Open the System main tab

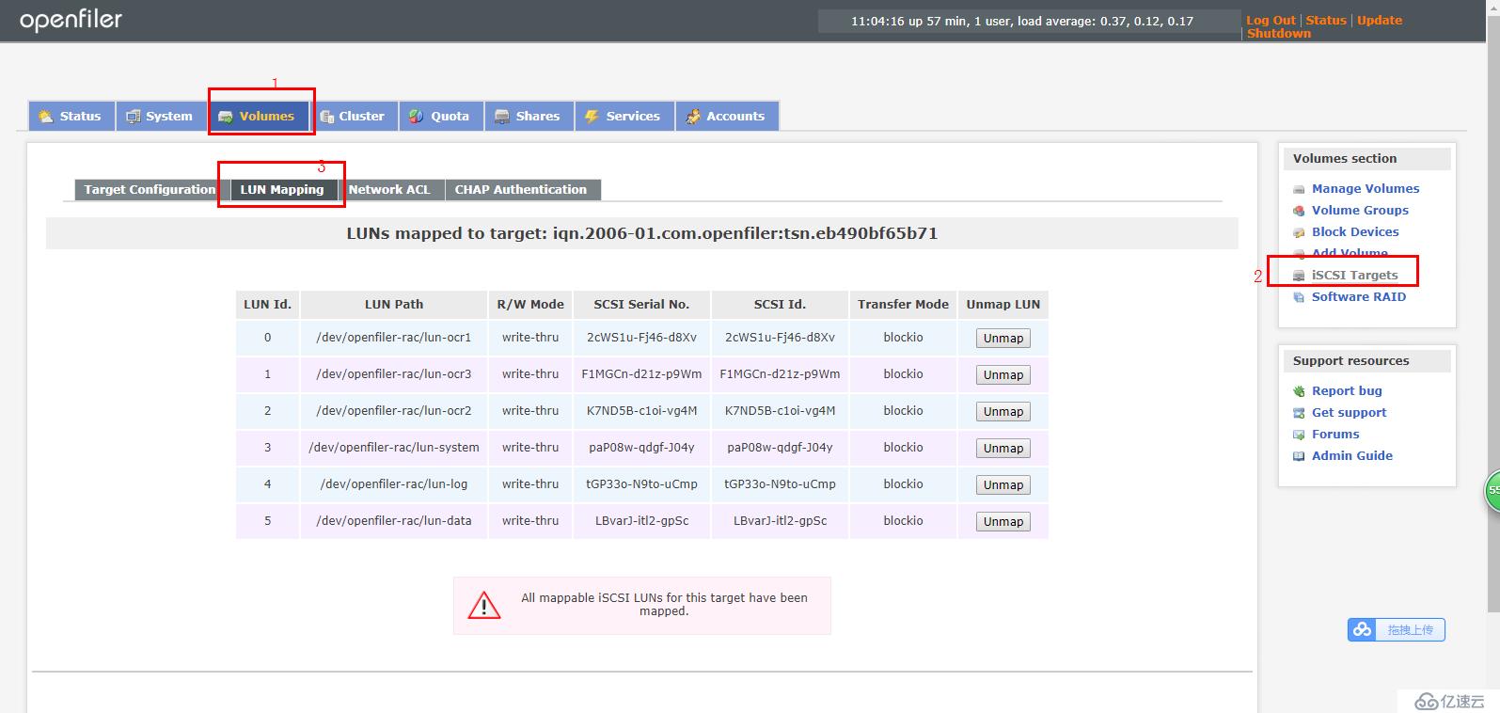click(x=160, y=117)
